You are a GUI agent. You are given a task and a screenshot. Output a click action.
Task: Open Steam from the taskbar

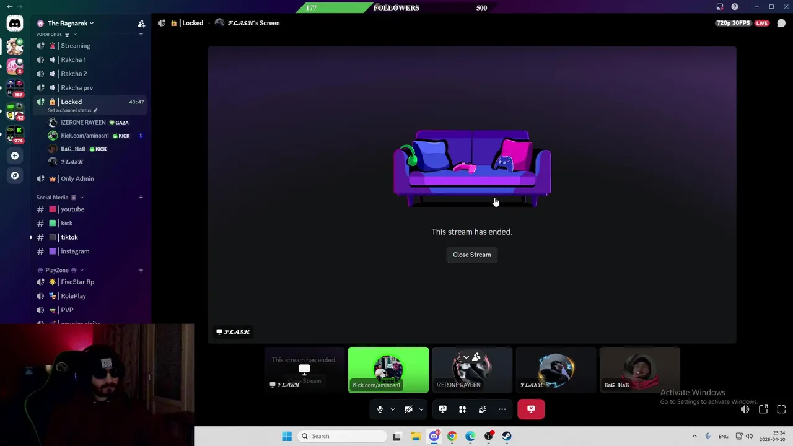507,436
